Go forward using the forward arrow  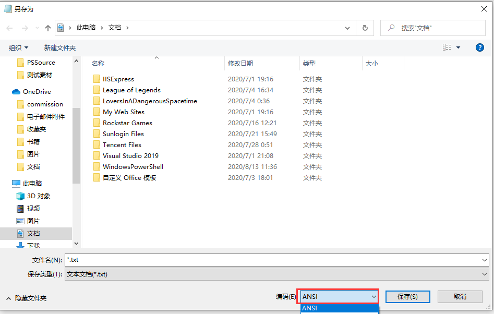point(25,28)
